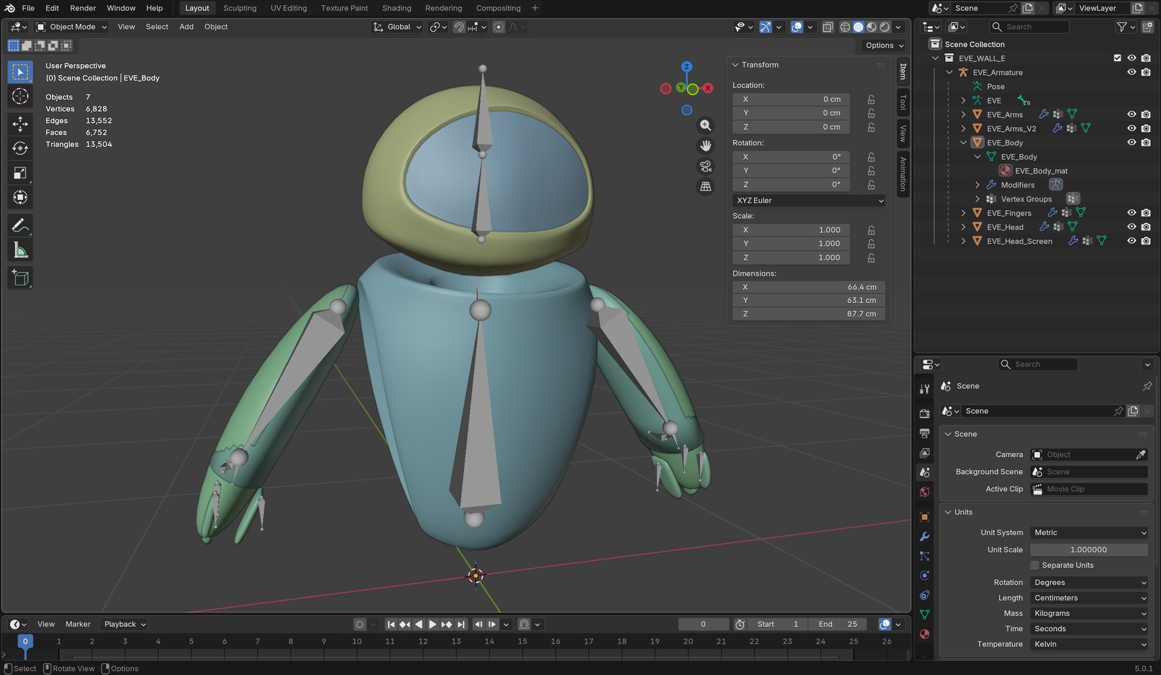Open the Window menu
Screen dimensions: 1161x675
[121, 8]
